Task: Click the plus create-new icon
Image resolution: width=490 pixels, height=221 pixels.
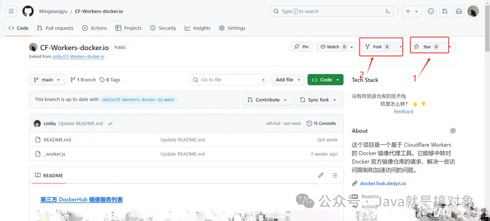Action: 408,11
